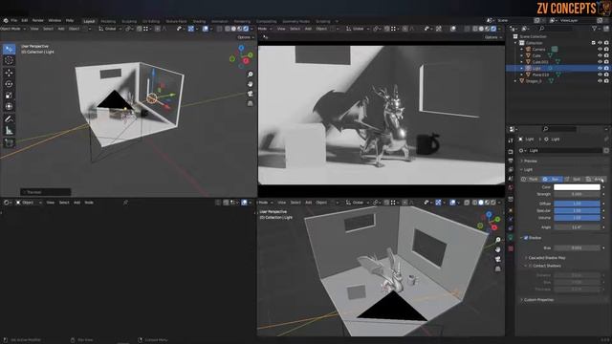Toggle camera view in the top-left viewport
This screenshot has height=344, width=612.
tap(251, 94)
